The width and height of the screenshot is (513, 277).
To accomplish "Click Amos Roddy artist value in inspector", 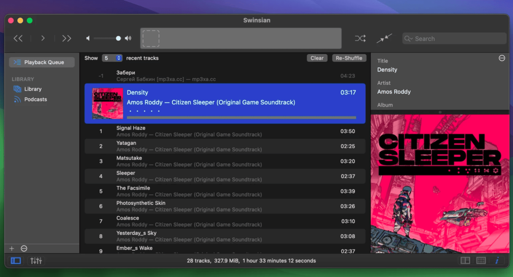I will (x=394, y=92).
